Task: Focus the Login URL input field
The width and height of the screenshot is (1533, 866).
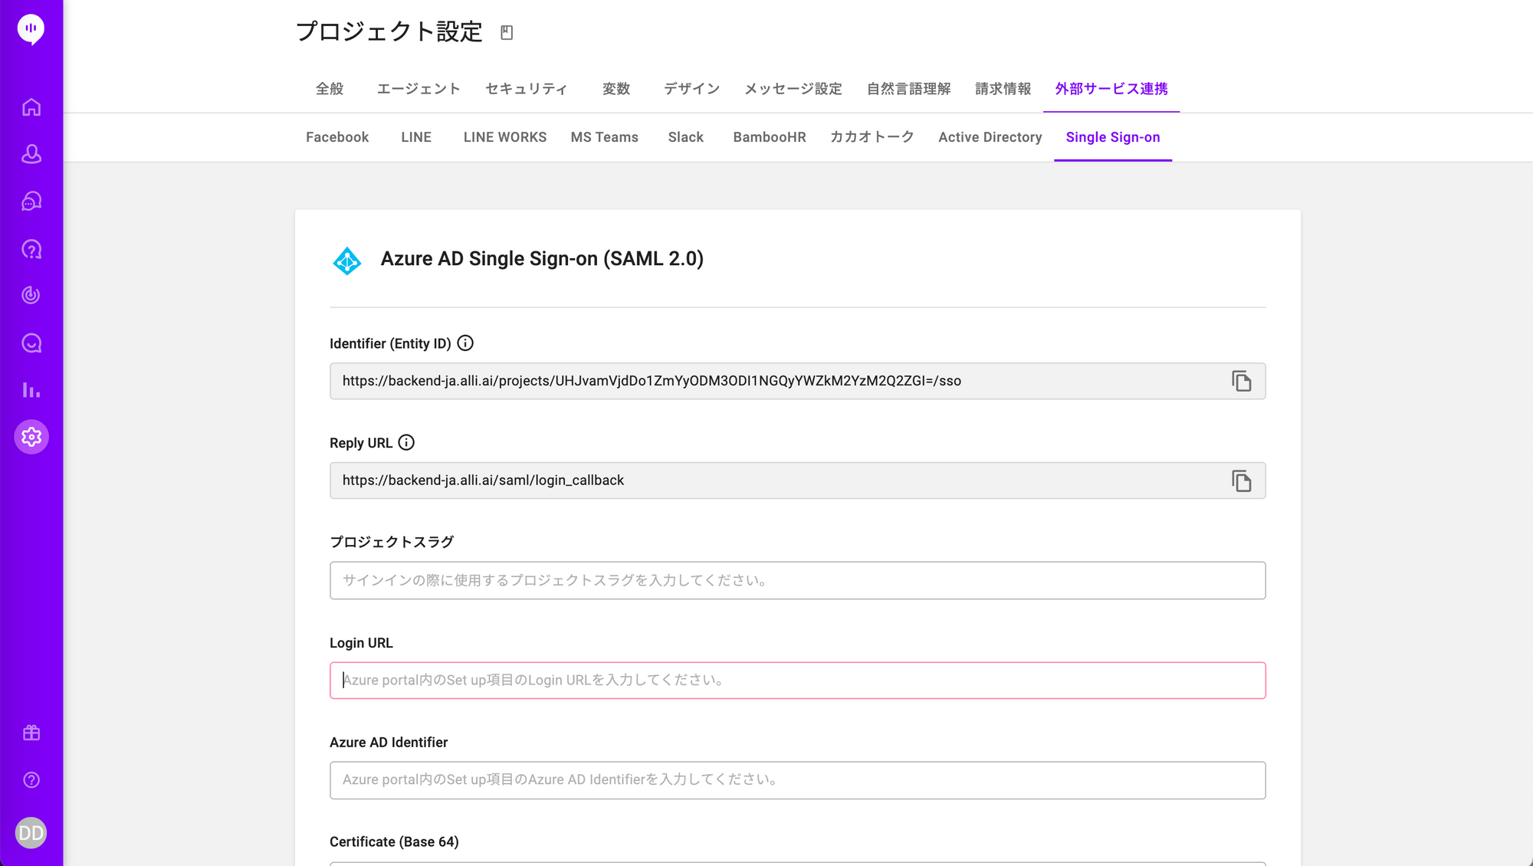Action: (x=797, y=681)
